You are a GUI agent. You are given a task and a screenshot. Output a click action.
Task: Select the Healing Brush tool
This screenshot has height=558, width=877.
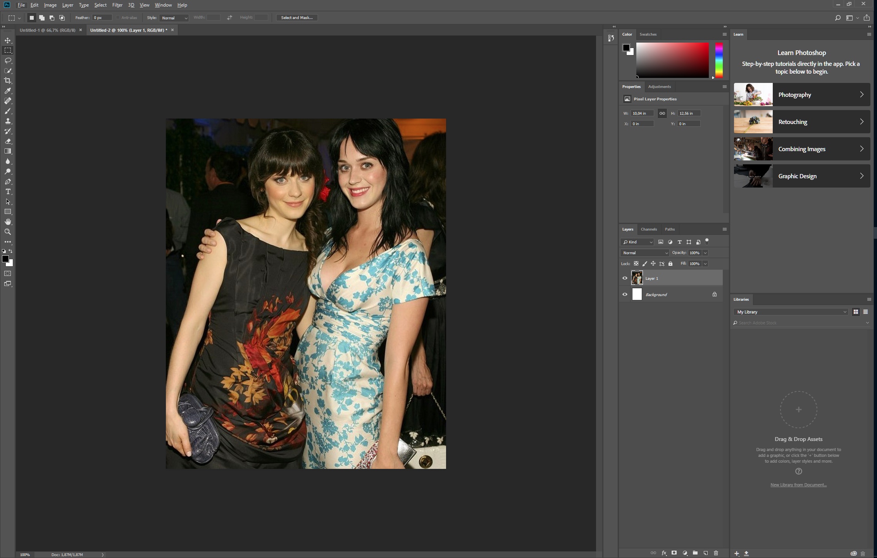(8, 100)
